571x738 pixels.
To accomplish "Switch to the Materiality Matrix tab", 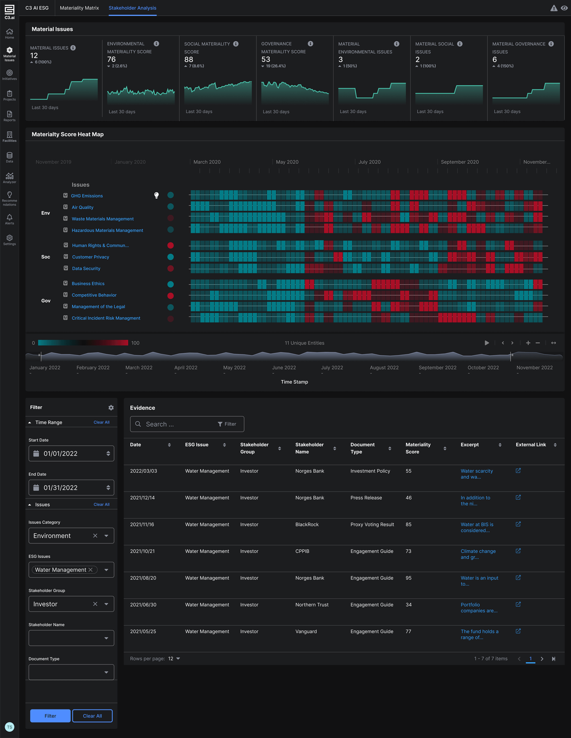I will pos(79,8).
